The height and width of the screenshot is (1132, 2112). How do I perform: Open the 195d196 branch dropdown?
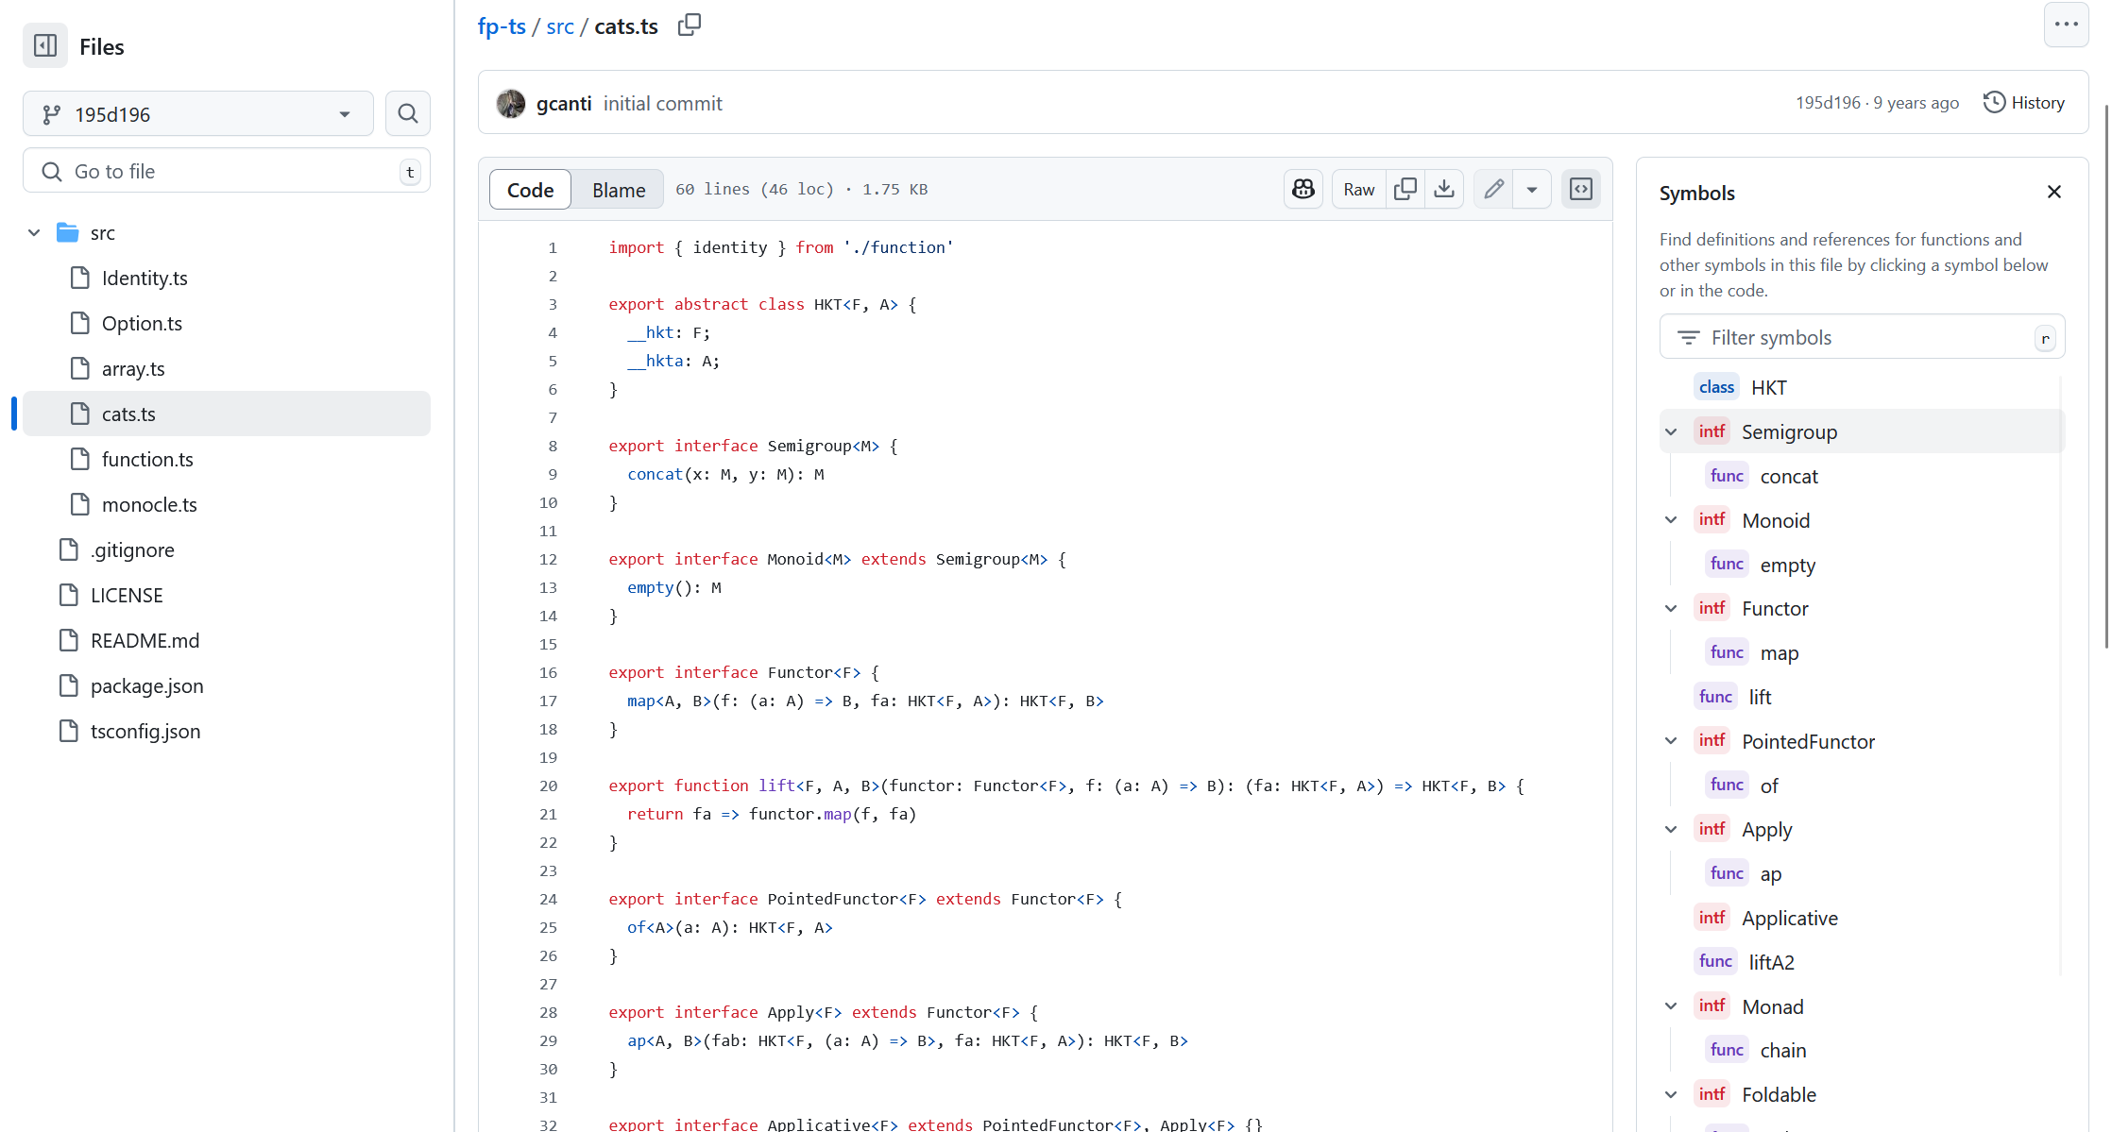[198, 114]
